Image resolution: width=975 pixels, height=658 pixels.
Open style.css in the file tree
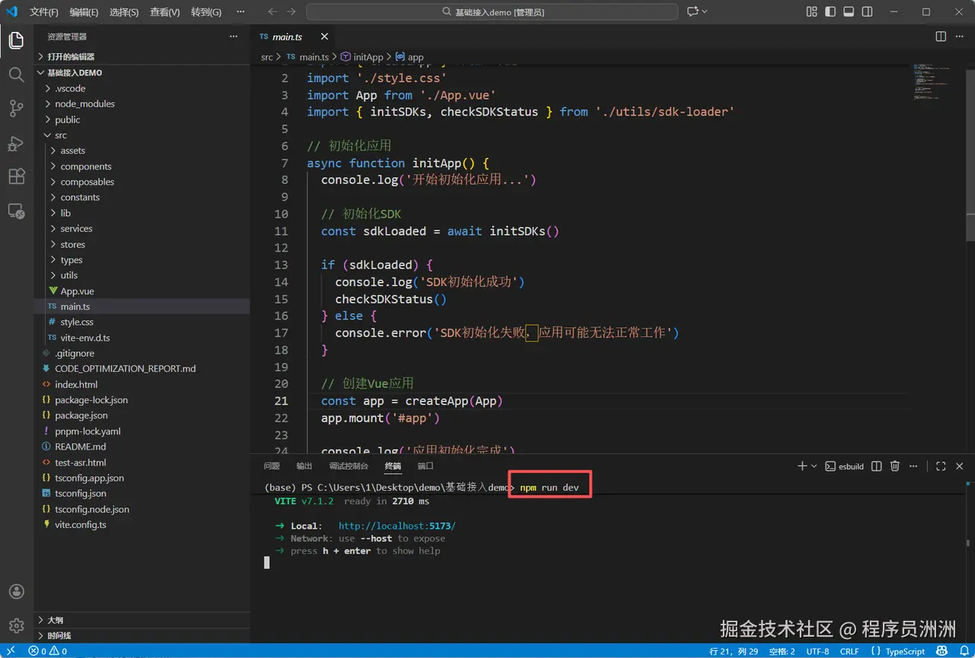point(142,322)
